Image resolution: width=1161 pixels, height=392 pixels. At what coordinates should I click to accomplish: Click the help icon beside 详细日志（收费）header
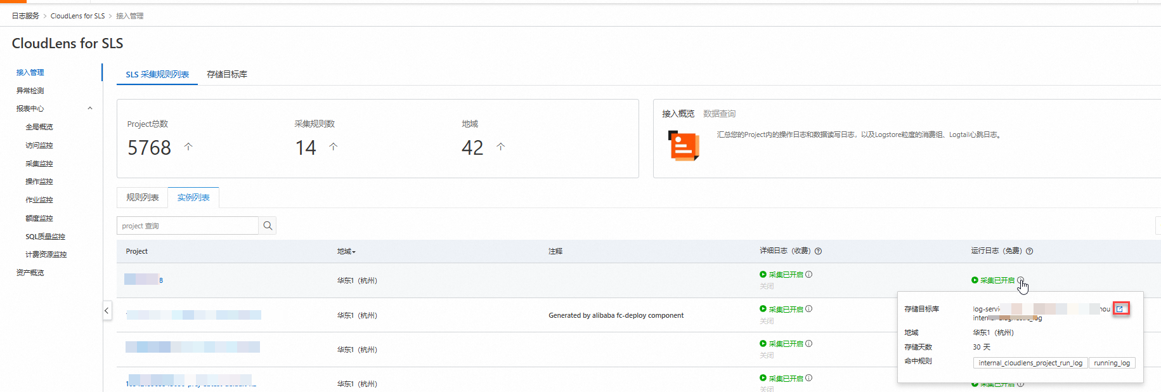(x=818, y=251)
